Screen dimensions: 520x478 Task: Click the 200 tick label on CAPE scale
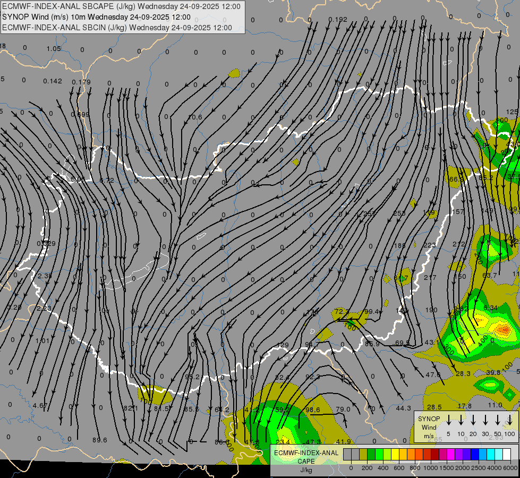tap(367, 468)
